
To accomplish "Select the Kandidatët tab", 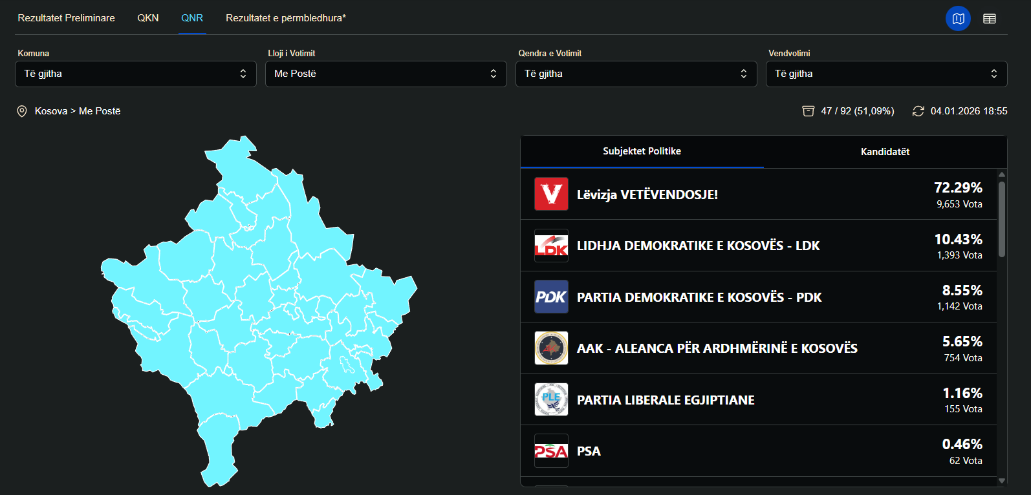I will click(x=885, y=152).
